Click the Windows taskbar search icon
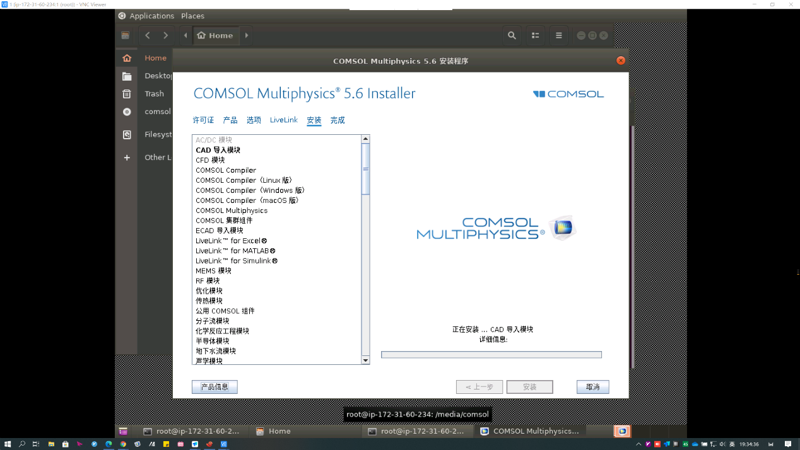 (22, 444)
